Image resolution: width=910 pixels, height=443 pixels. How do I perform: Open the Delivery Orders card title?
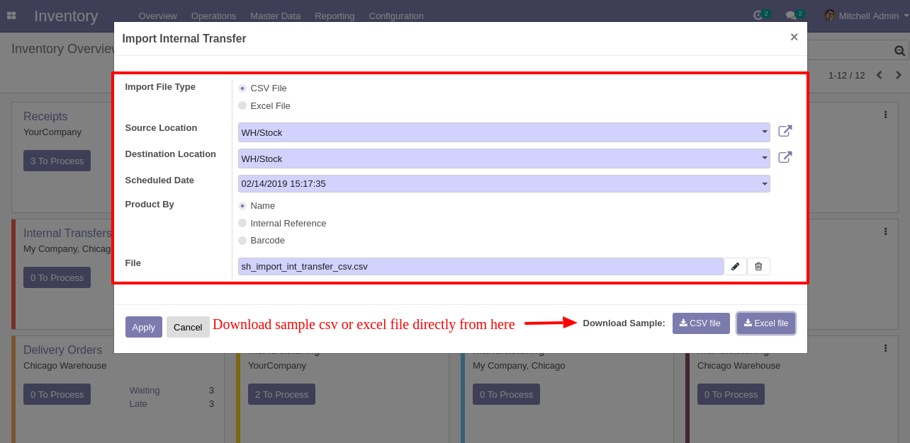pyautogui.click(x=62, y=350)
